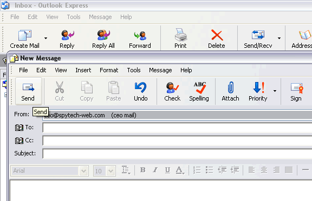Image resolution: width=312 pixels, height=201 pixels.
Task: Expand the Send/Recv dropdown arrow
Action: tap(279, 38)
